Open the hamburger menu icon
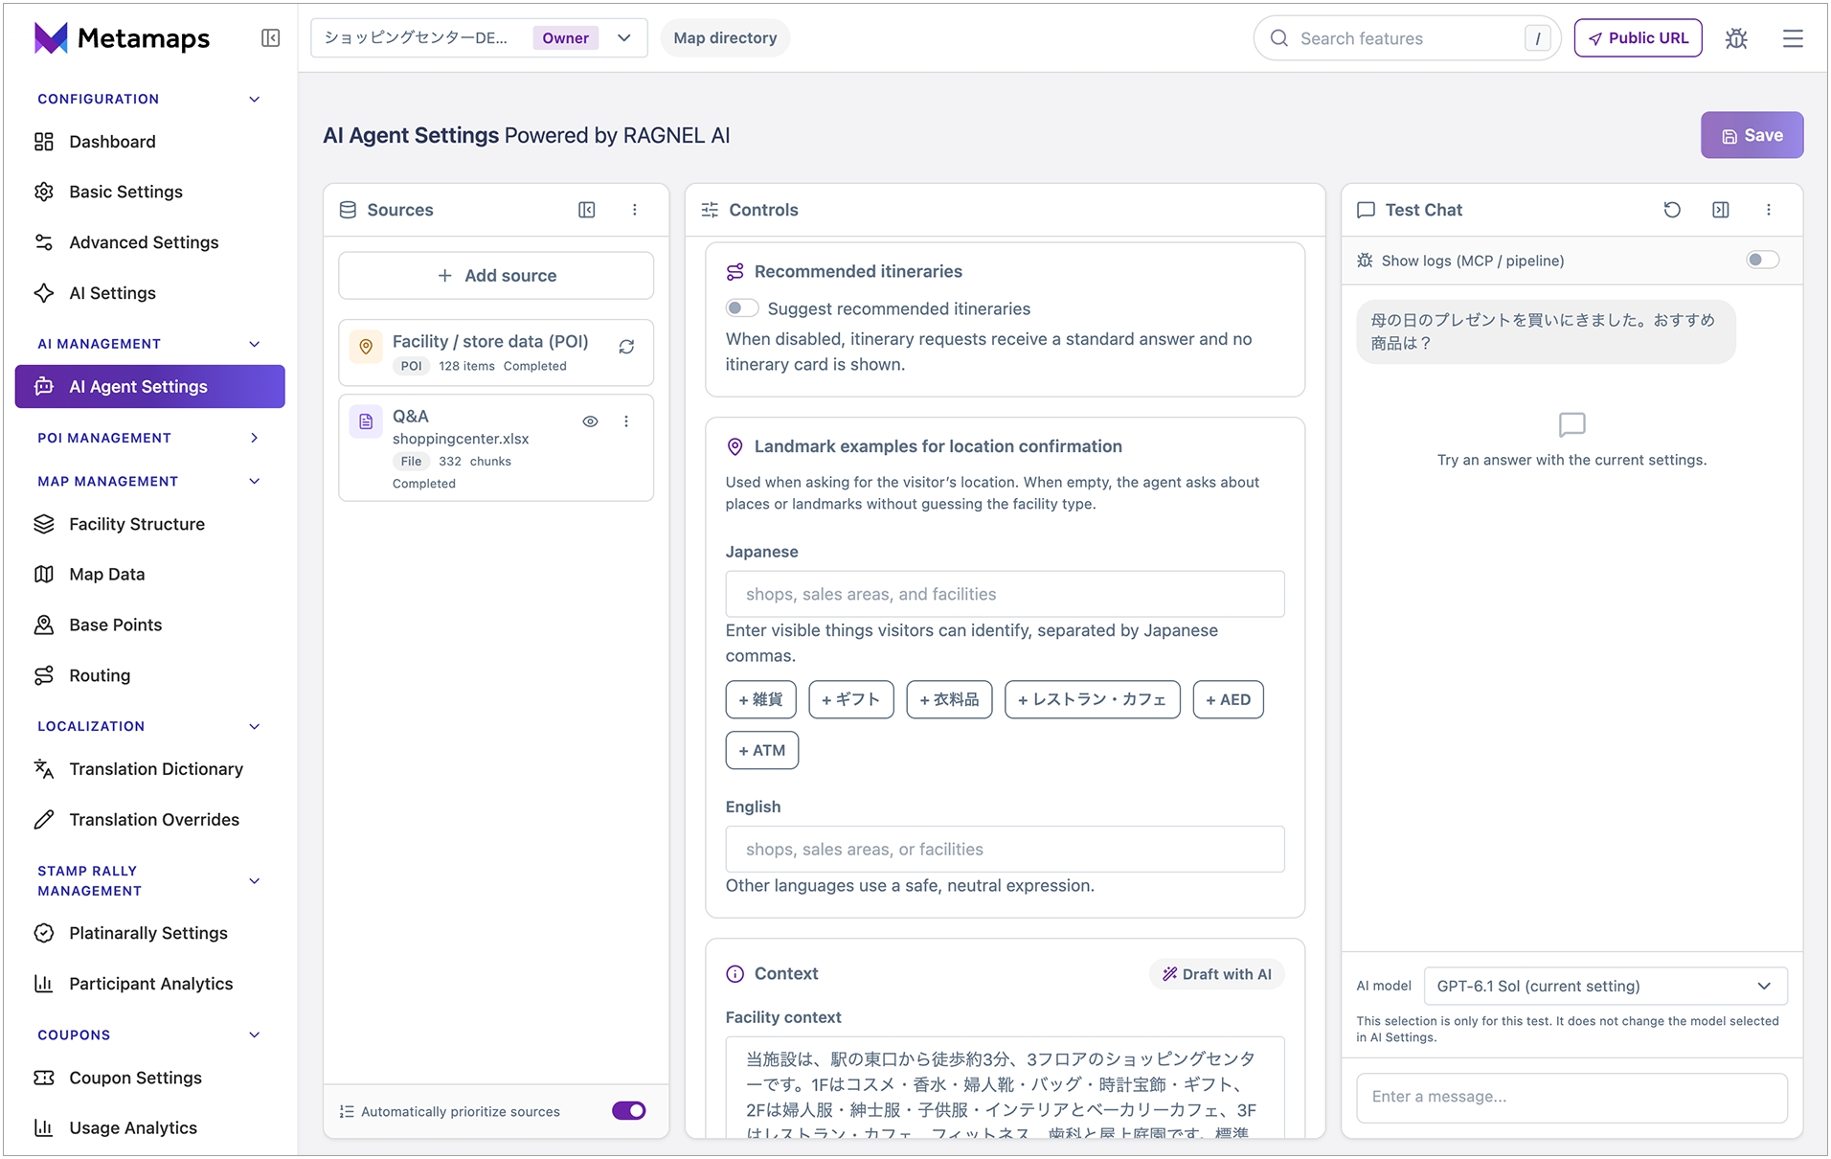The image size is (1831, 1159). (x=1793, y=38)
